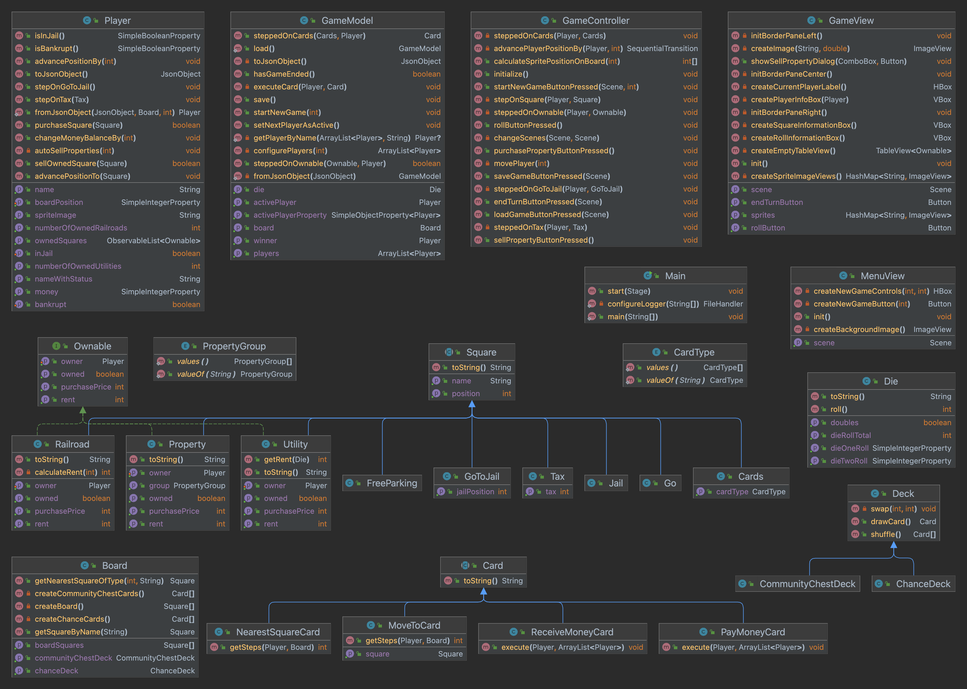This screenshot has height=689, width=967.
Task: Select cardType field in Cards class
Action: coord(742,492)
